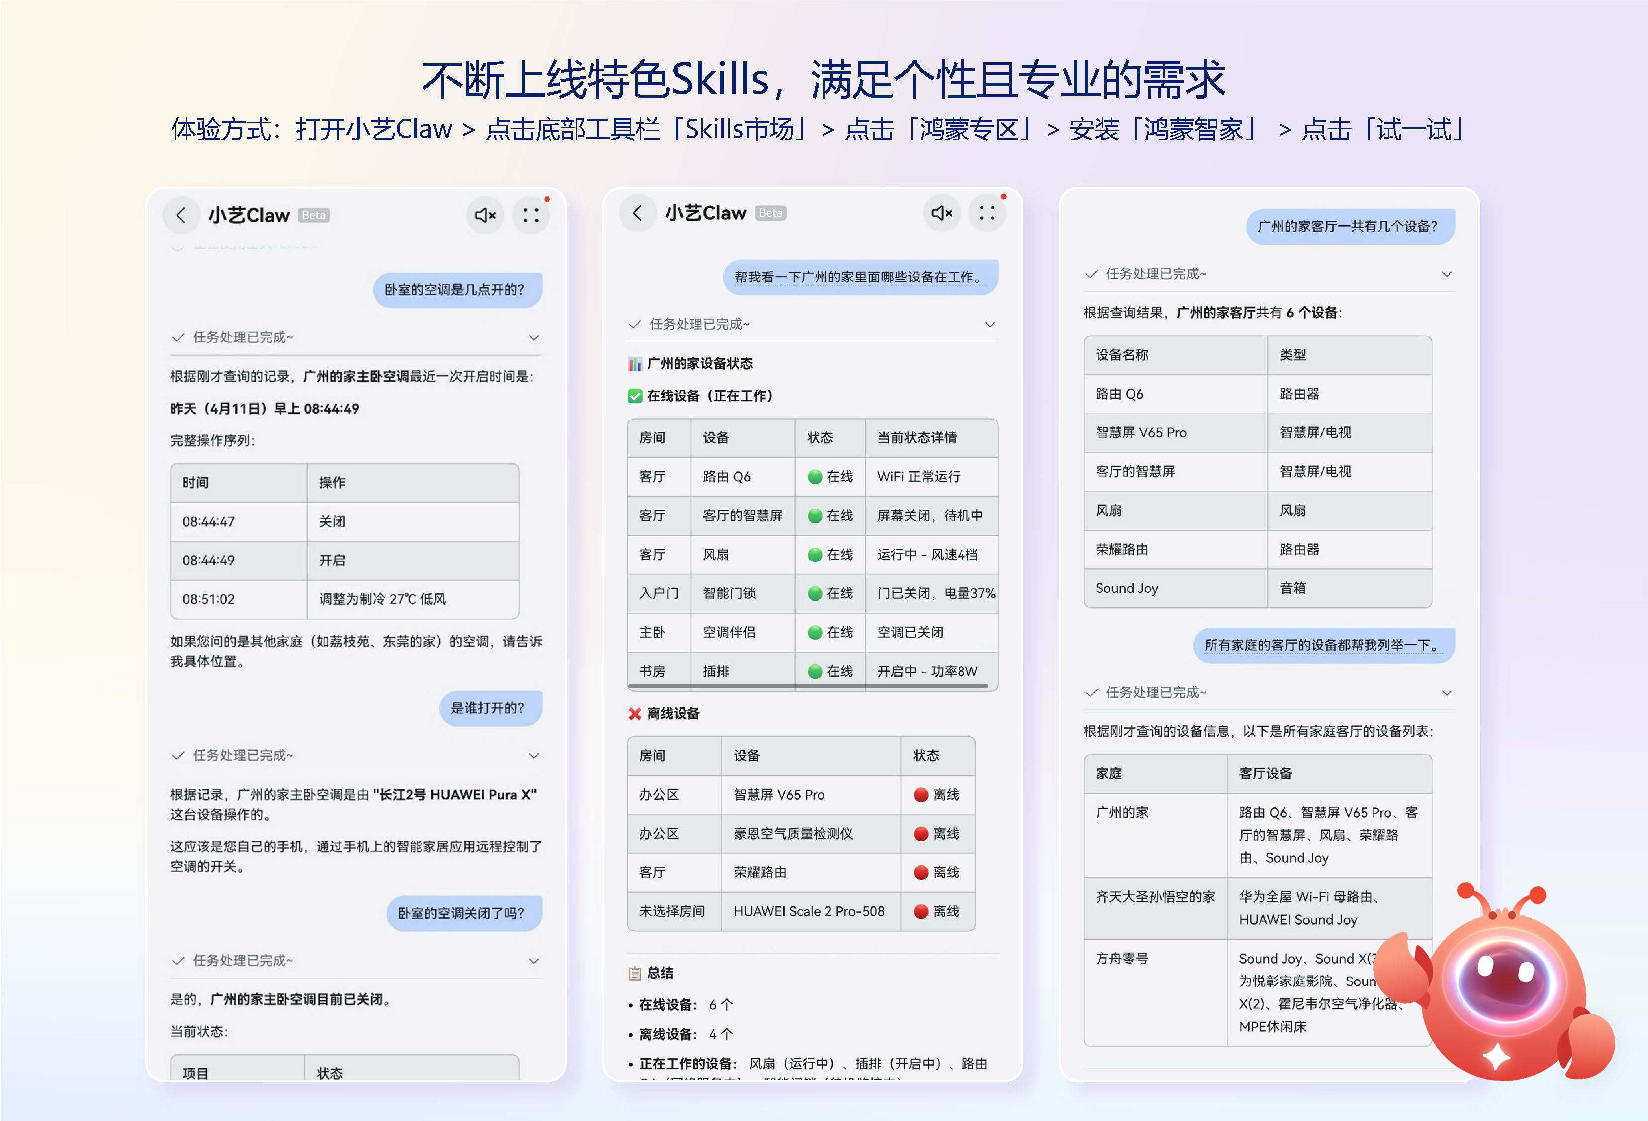The height and width of the screenshot is (1121, 1648).
Task: Expand task status below 是谁打开的 message
Action: (x=534, y=756)
